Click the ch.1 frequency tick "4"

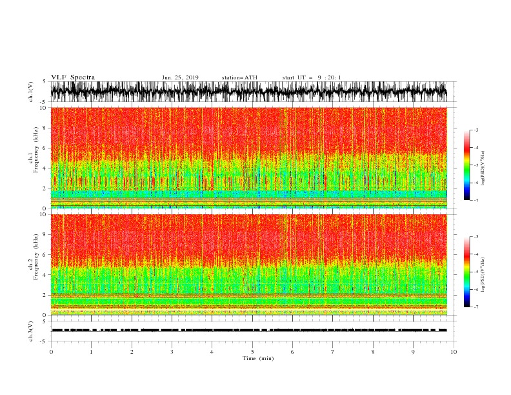click(45, 168)
